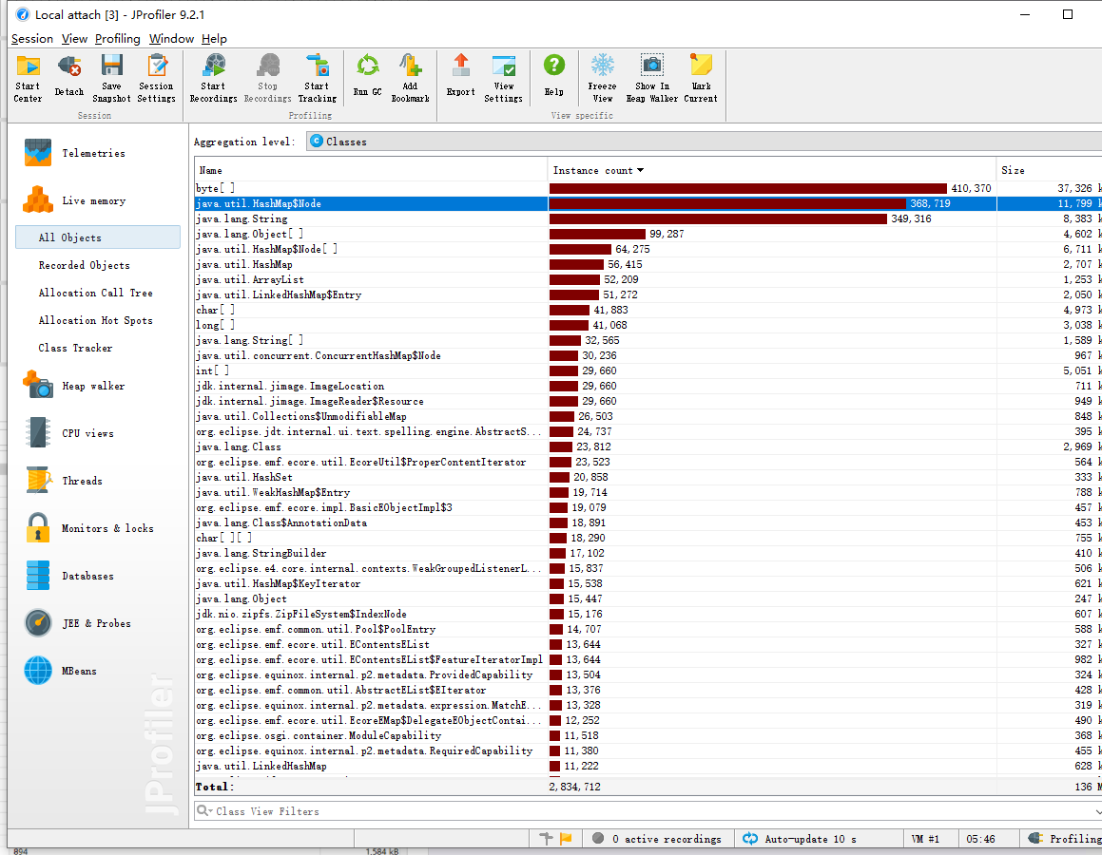Select org.eclipse.emf.ecore.util.EContentsEList row
Viewport: 1102px width, 855px height.
648,644
